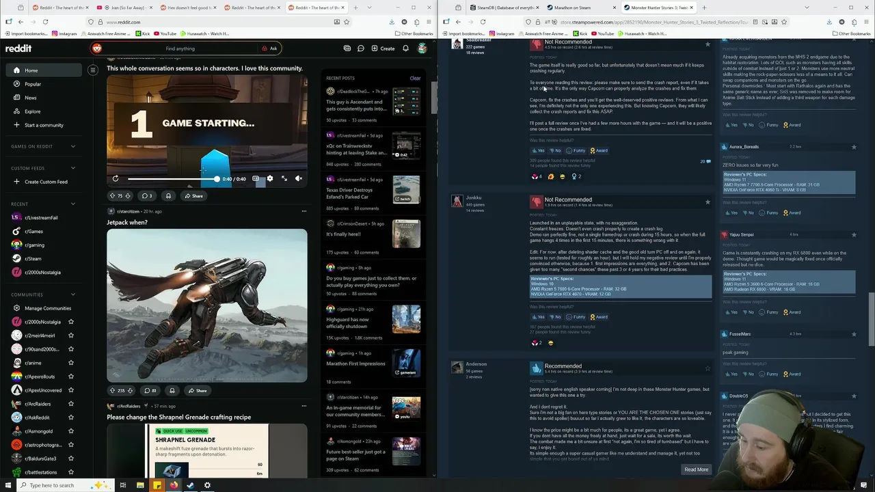Click the Reddit advertise icon in header
Screen dimensions: 875x492
(x=347, y=49)
